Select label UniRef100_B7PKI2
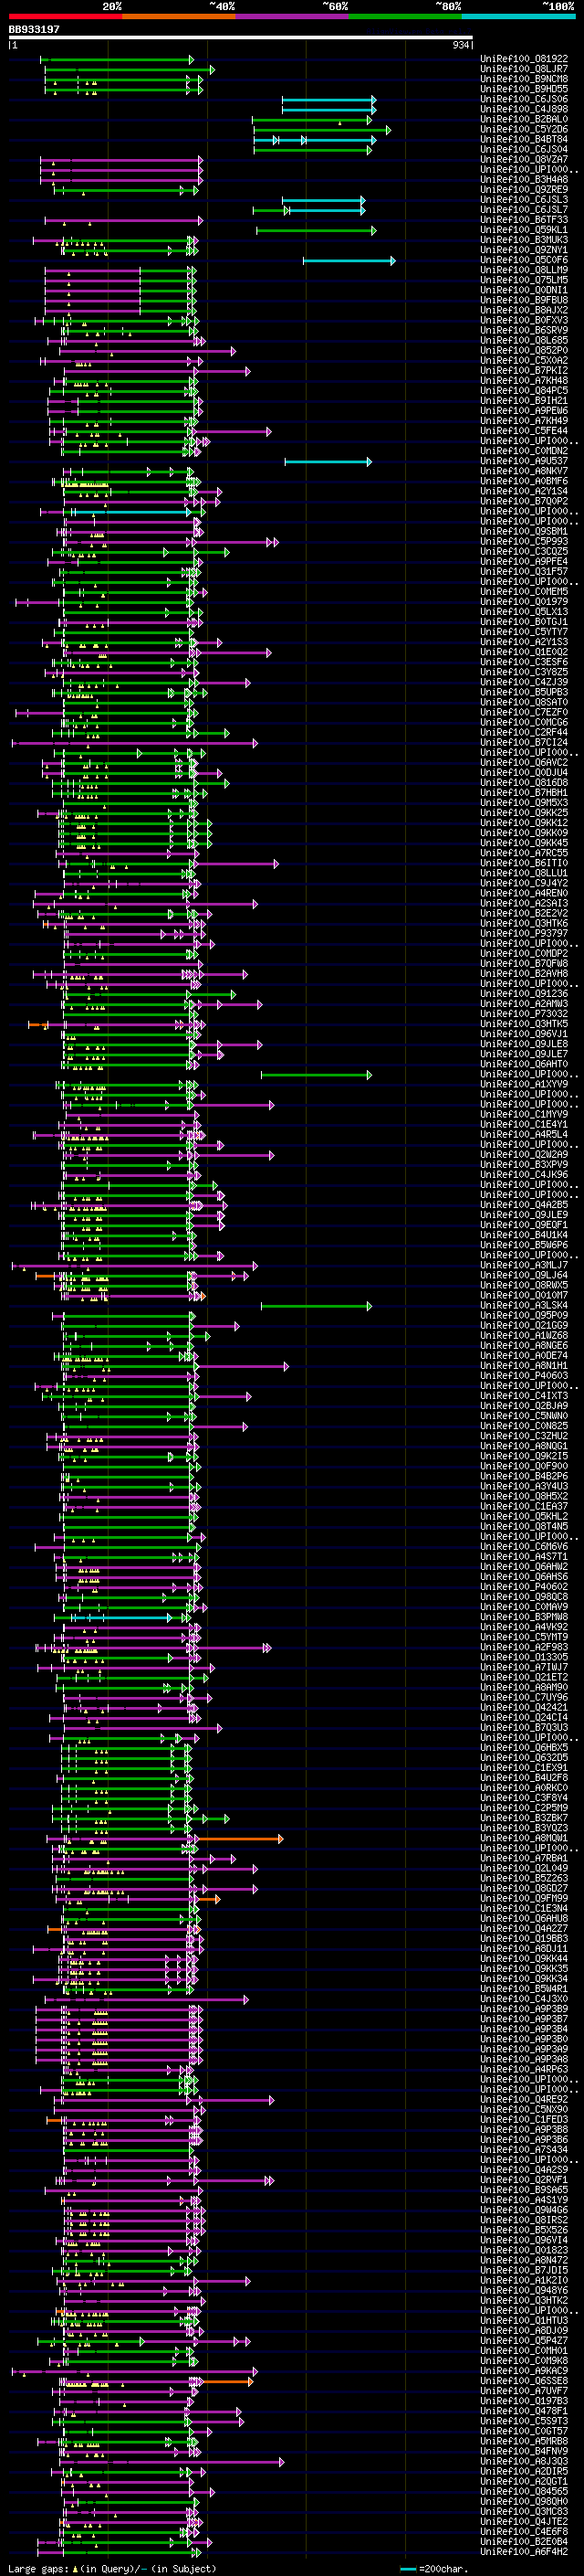 pyautogui.click(x=524, y=370)
